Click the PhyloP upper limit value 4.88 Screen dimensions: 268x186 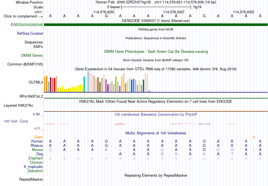tap(36, 114)
